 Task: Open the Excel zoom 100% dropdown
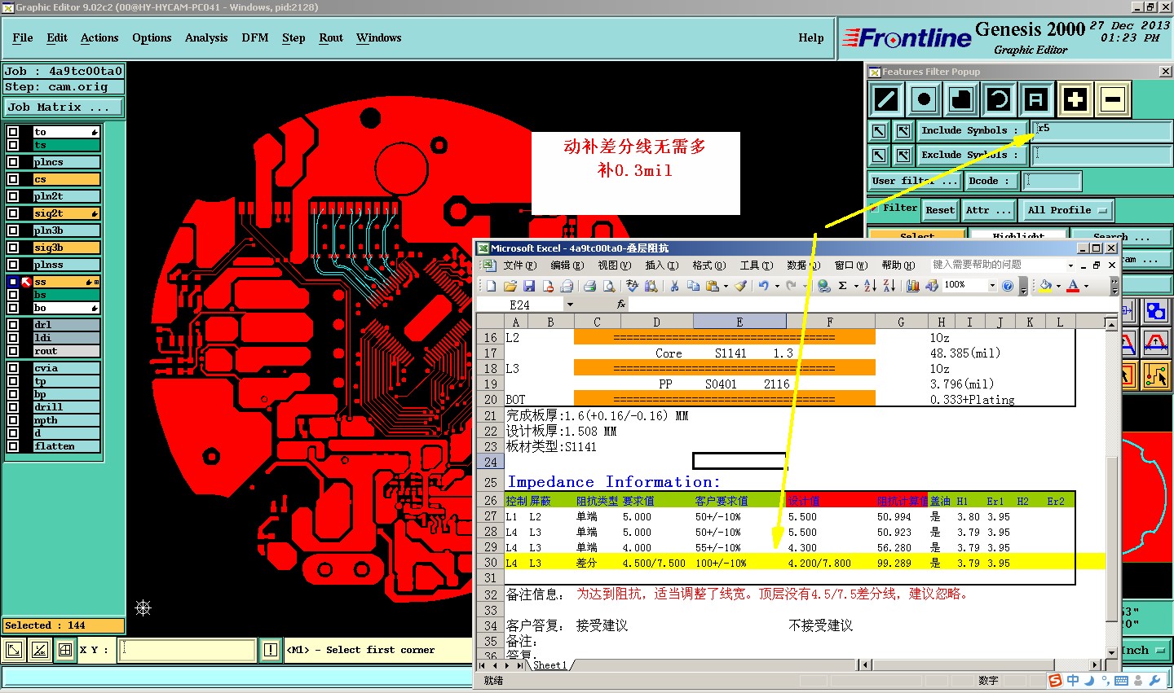pos(992,286)
